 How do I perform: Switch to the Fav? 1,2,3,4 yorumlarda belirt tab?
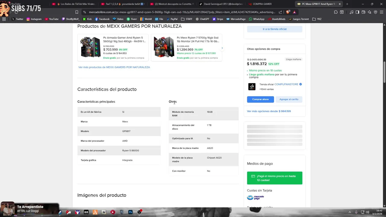click(x=122, y=4)
